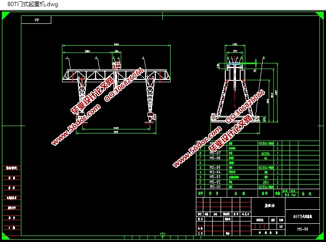Click the MS-01 part number cell
The width and height of the screenshot is (326, 242).
(215, 186)
